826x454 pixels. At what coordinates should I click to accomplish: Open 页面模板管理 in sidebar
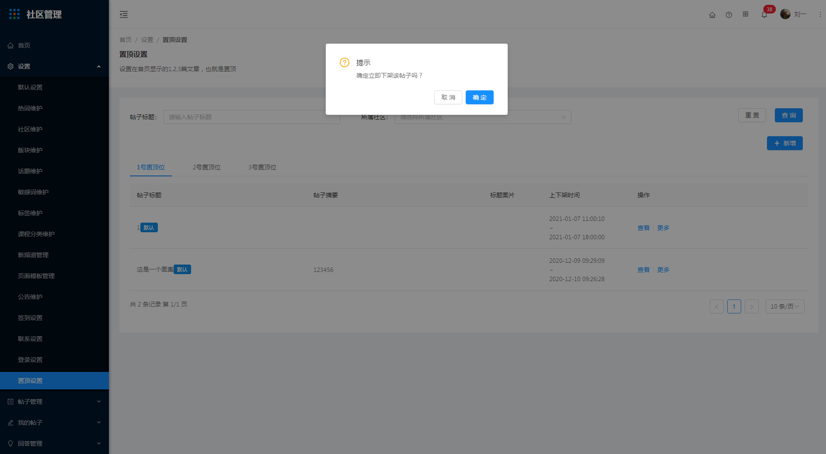click(54, 276)
